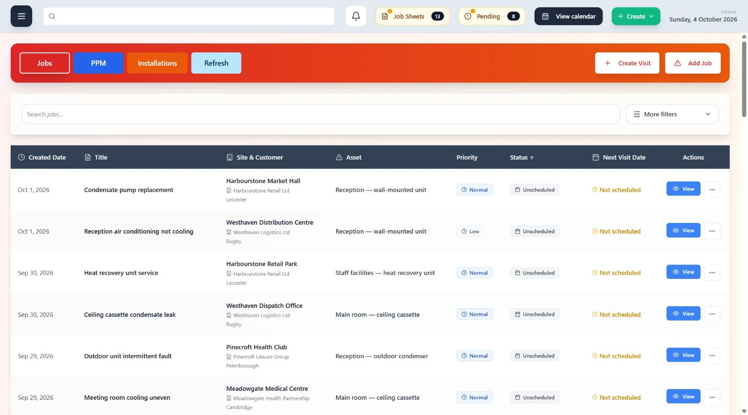This screenshot has height=415, width=748.
Task: Open the Pending items counter
Action: tap(492, 16)
